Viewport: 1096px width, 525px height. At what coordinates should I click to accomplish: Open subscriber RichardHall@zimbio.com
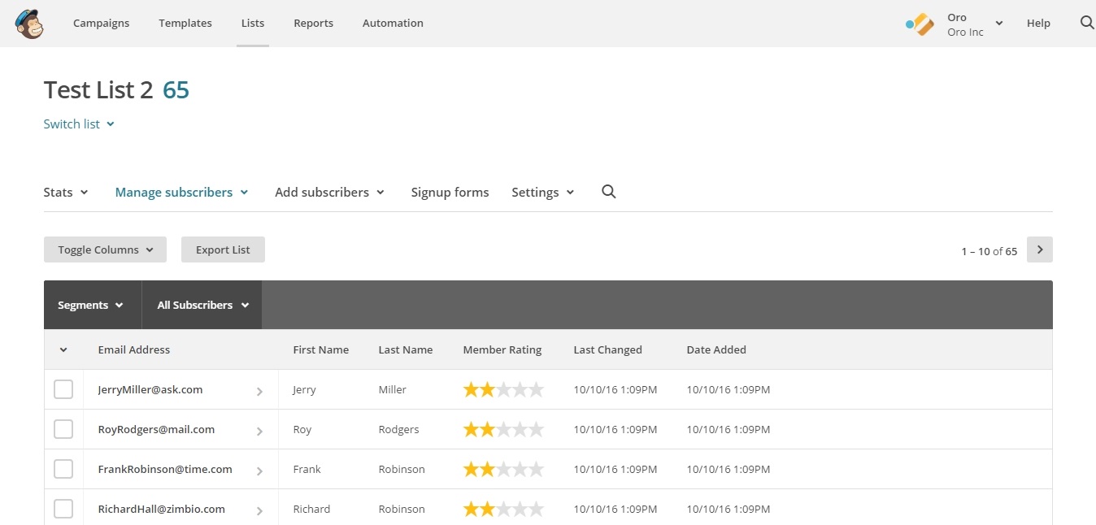[161, 509]
